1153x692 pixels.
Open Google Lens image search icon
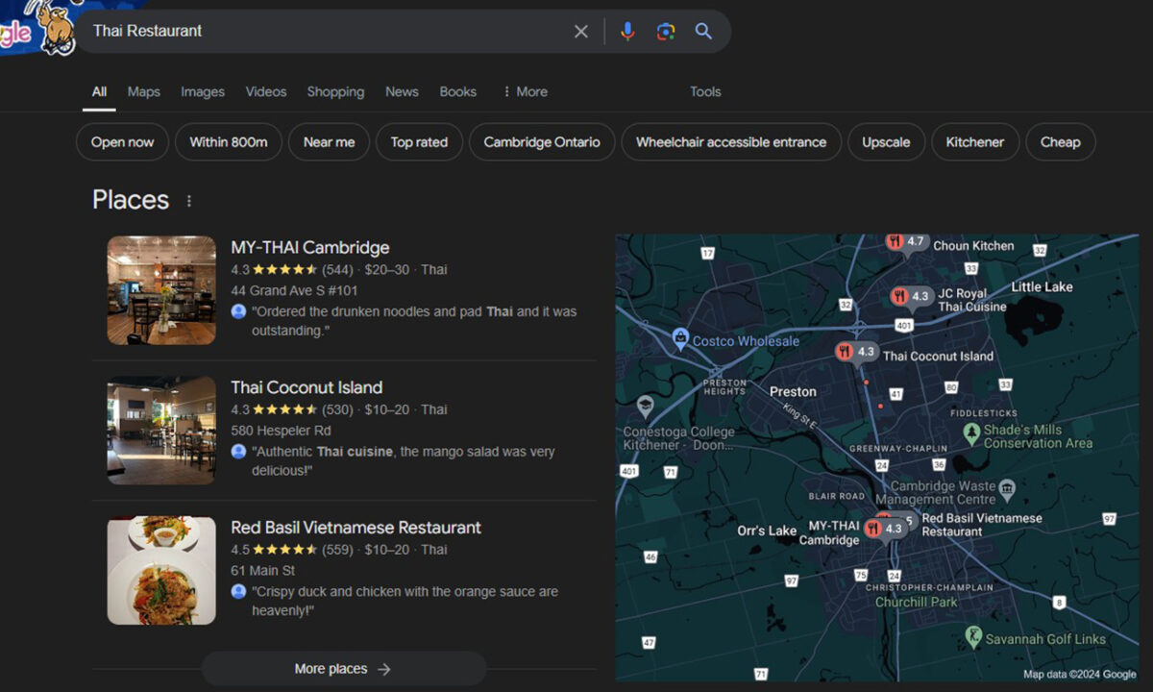point(666,32)
